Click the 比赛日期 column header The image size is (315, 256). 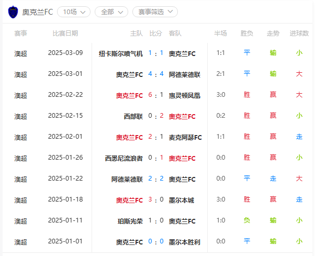click(x=65, y=34)
